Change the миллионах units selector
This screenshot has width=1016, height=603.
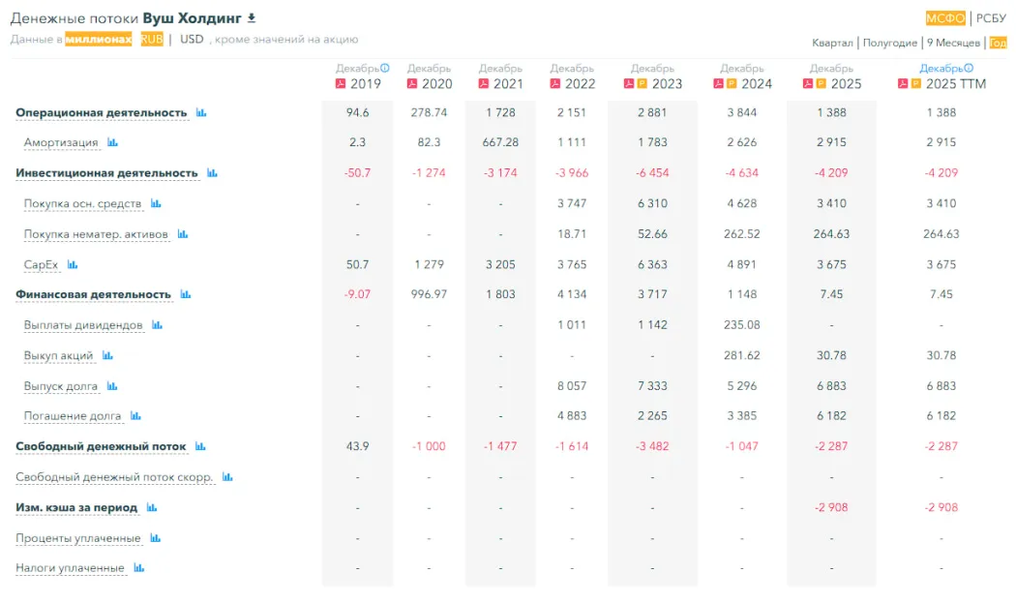[x=99, y=40]
